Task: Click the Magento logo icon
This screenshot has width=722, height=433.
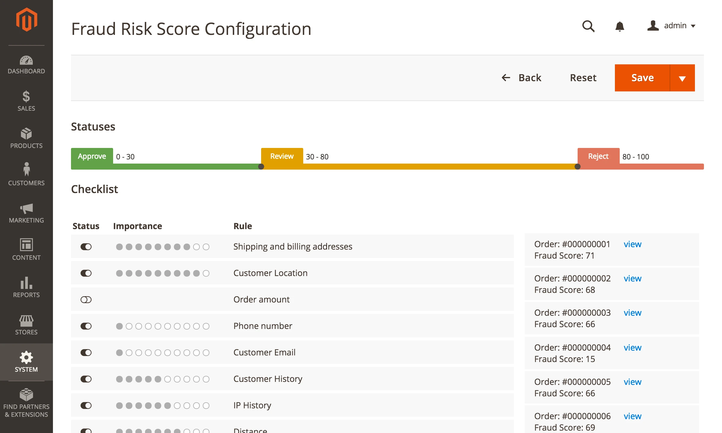Action: (26, 20)
